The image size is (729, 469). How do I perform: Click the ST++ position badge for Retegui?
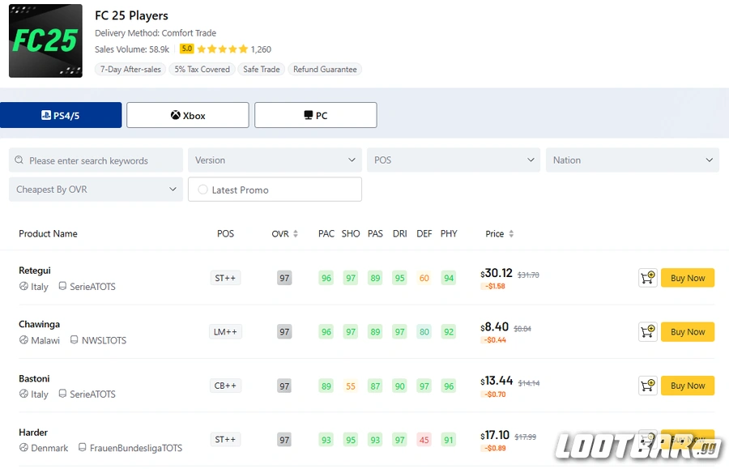(x=225, y=278)
